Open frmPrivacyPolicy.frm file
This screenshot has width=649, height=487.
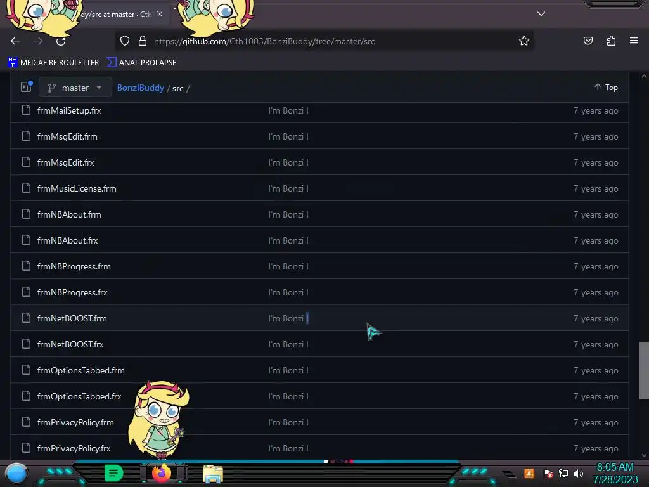pyautogui.click(x=75, y=422)
